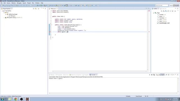
Task: Switch to the Servers tab
Action: click(66, 75)
